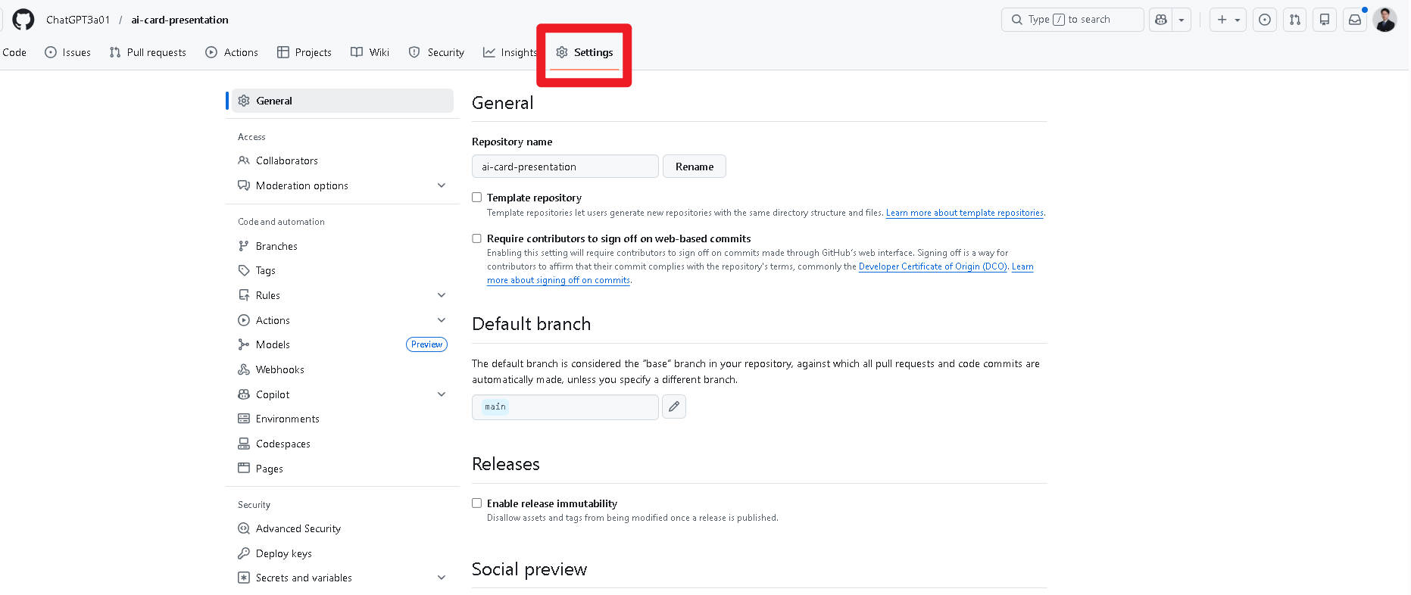The width and height of the screenshot is (1411, 595).
Task: Click the Rename button
Action: (x=694, y=167)
